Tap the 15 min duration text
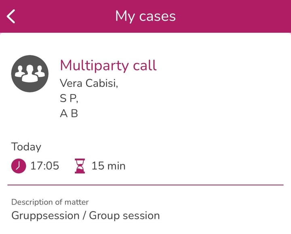Image resolution: width=291 pixels, height=234 pixels. (x=109, y=166)
